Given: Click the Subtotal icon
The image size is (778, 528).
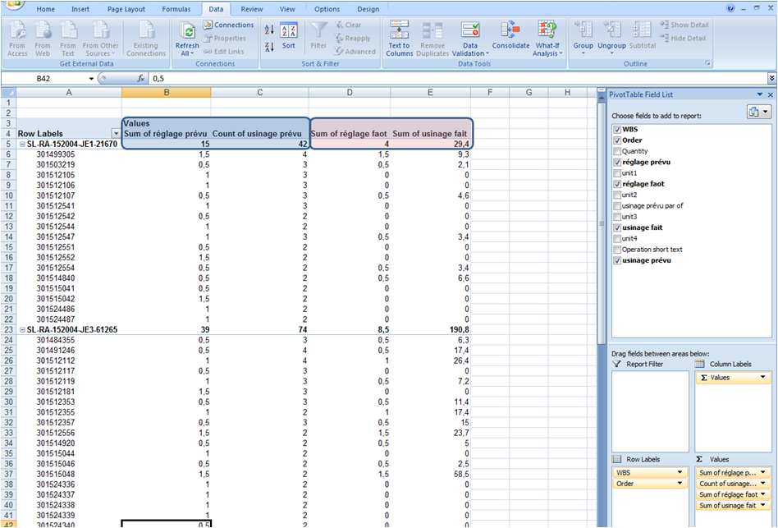Looking at the screenshot, I should click(642, 31).
